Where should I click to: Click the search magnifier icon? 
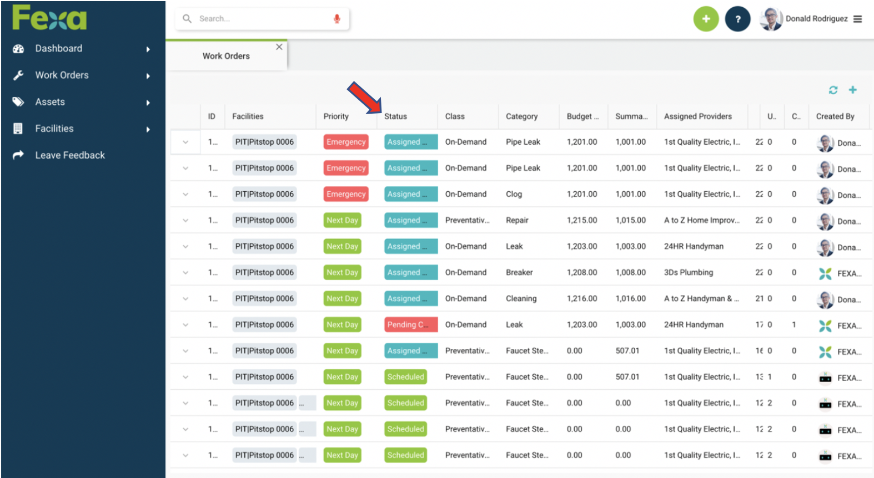[187, 19]
